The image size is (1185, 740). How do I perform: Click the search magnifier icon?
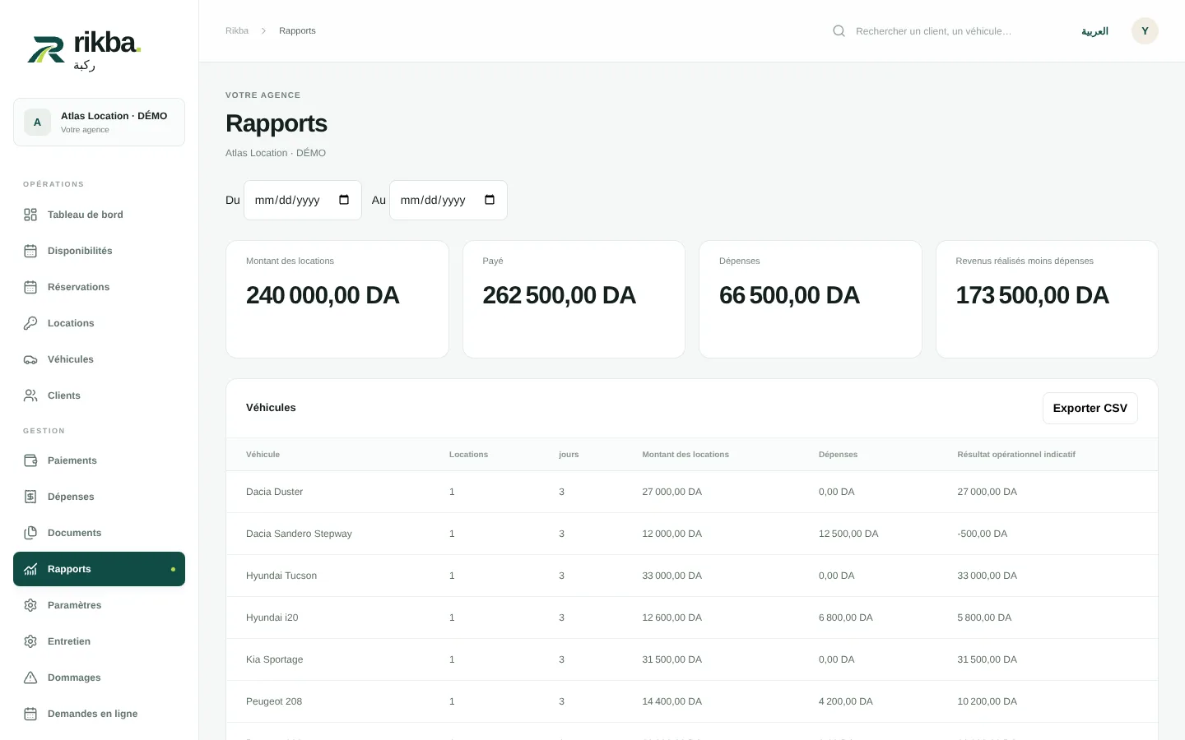point(839,31)
